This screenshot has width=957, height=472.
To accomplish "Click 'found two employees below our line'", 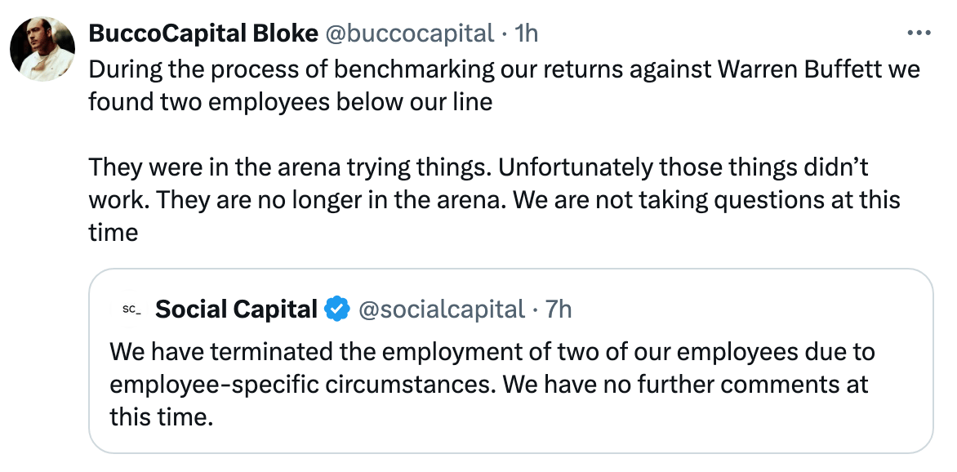I will 290,104.
